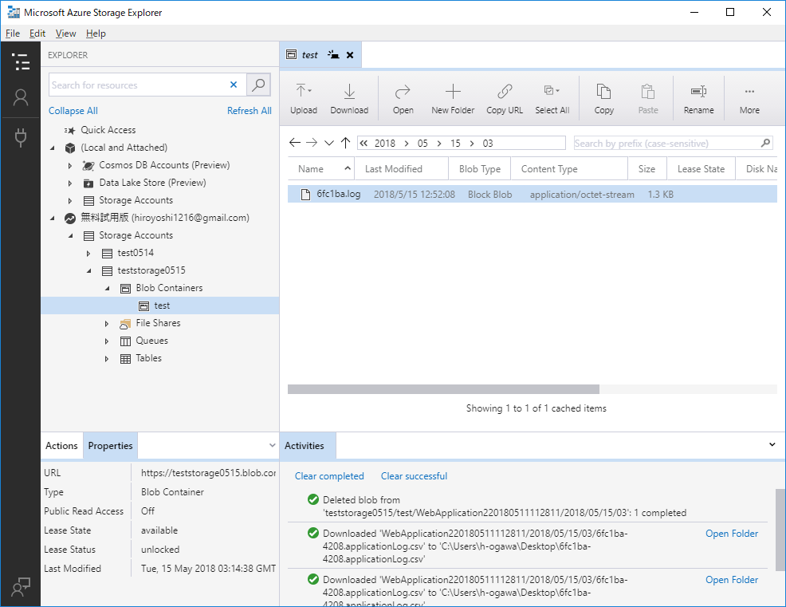786x607 pixels.
Task: Select Quick Access in the tree
Action: click(x=108, y=130)
